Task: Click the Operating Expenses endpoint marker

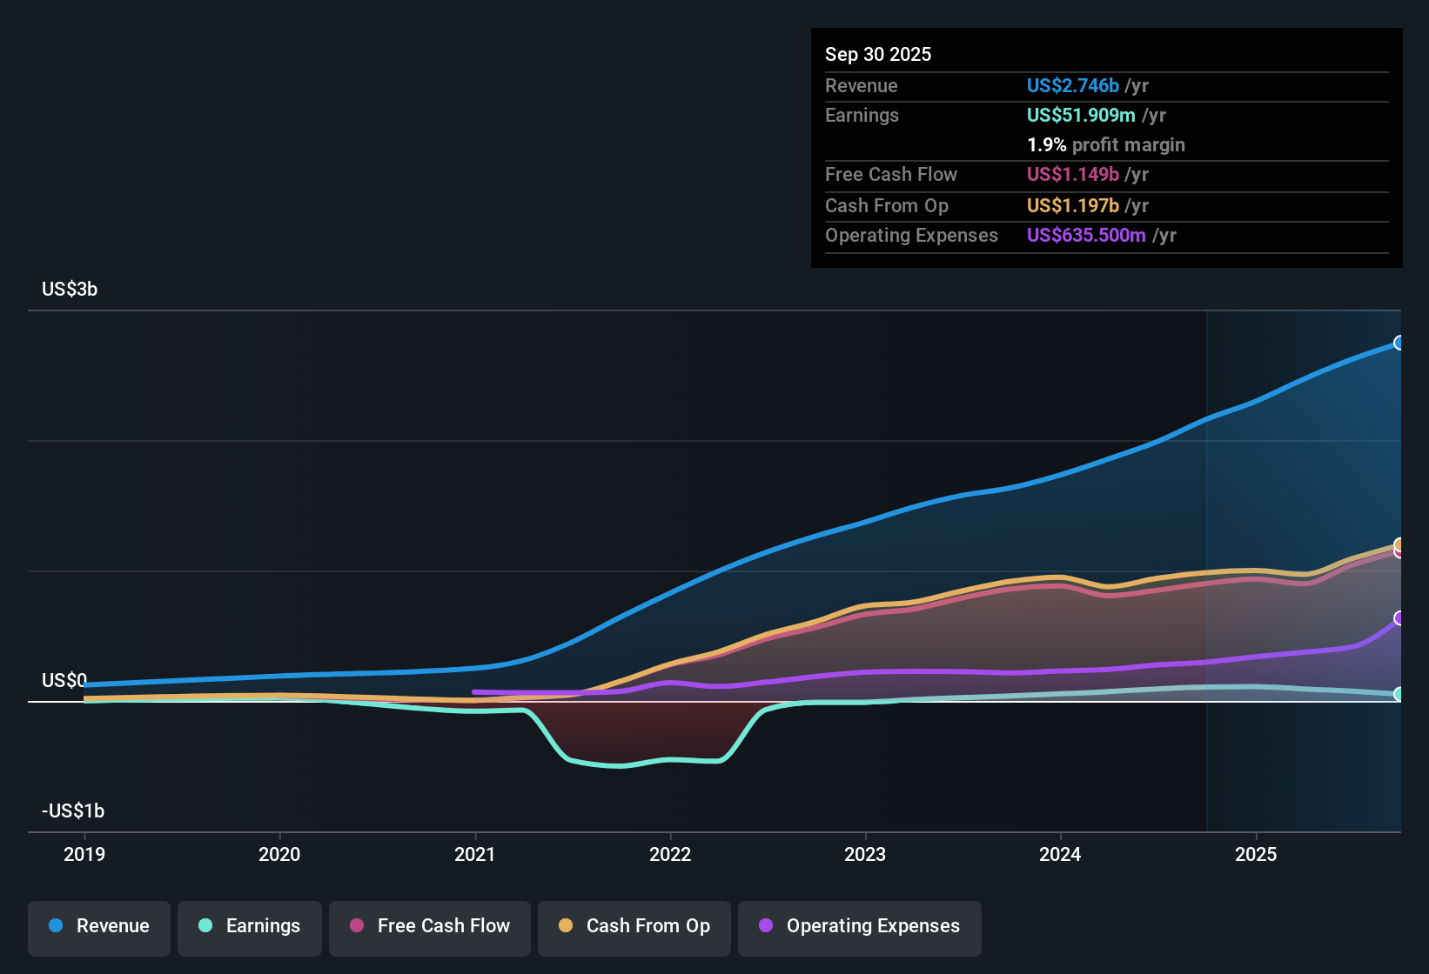Action: (1399, 619)
